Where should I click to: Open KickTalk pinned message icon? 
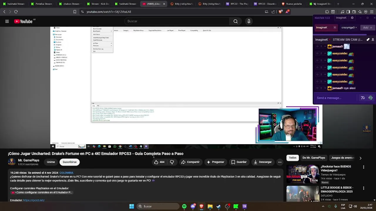(x=368, y=40)
